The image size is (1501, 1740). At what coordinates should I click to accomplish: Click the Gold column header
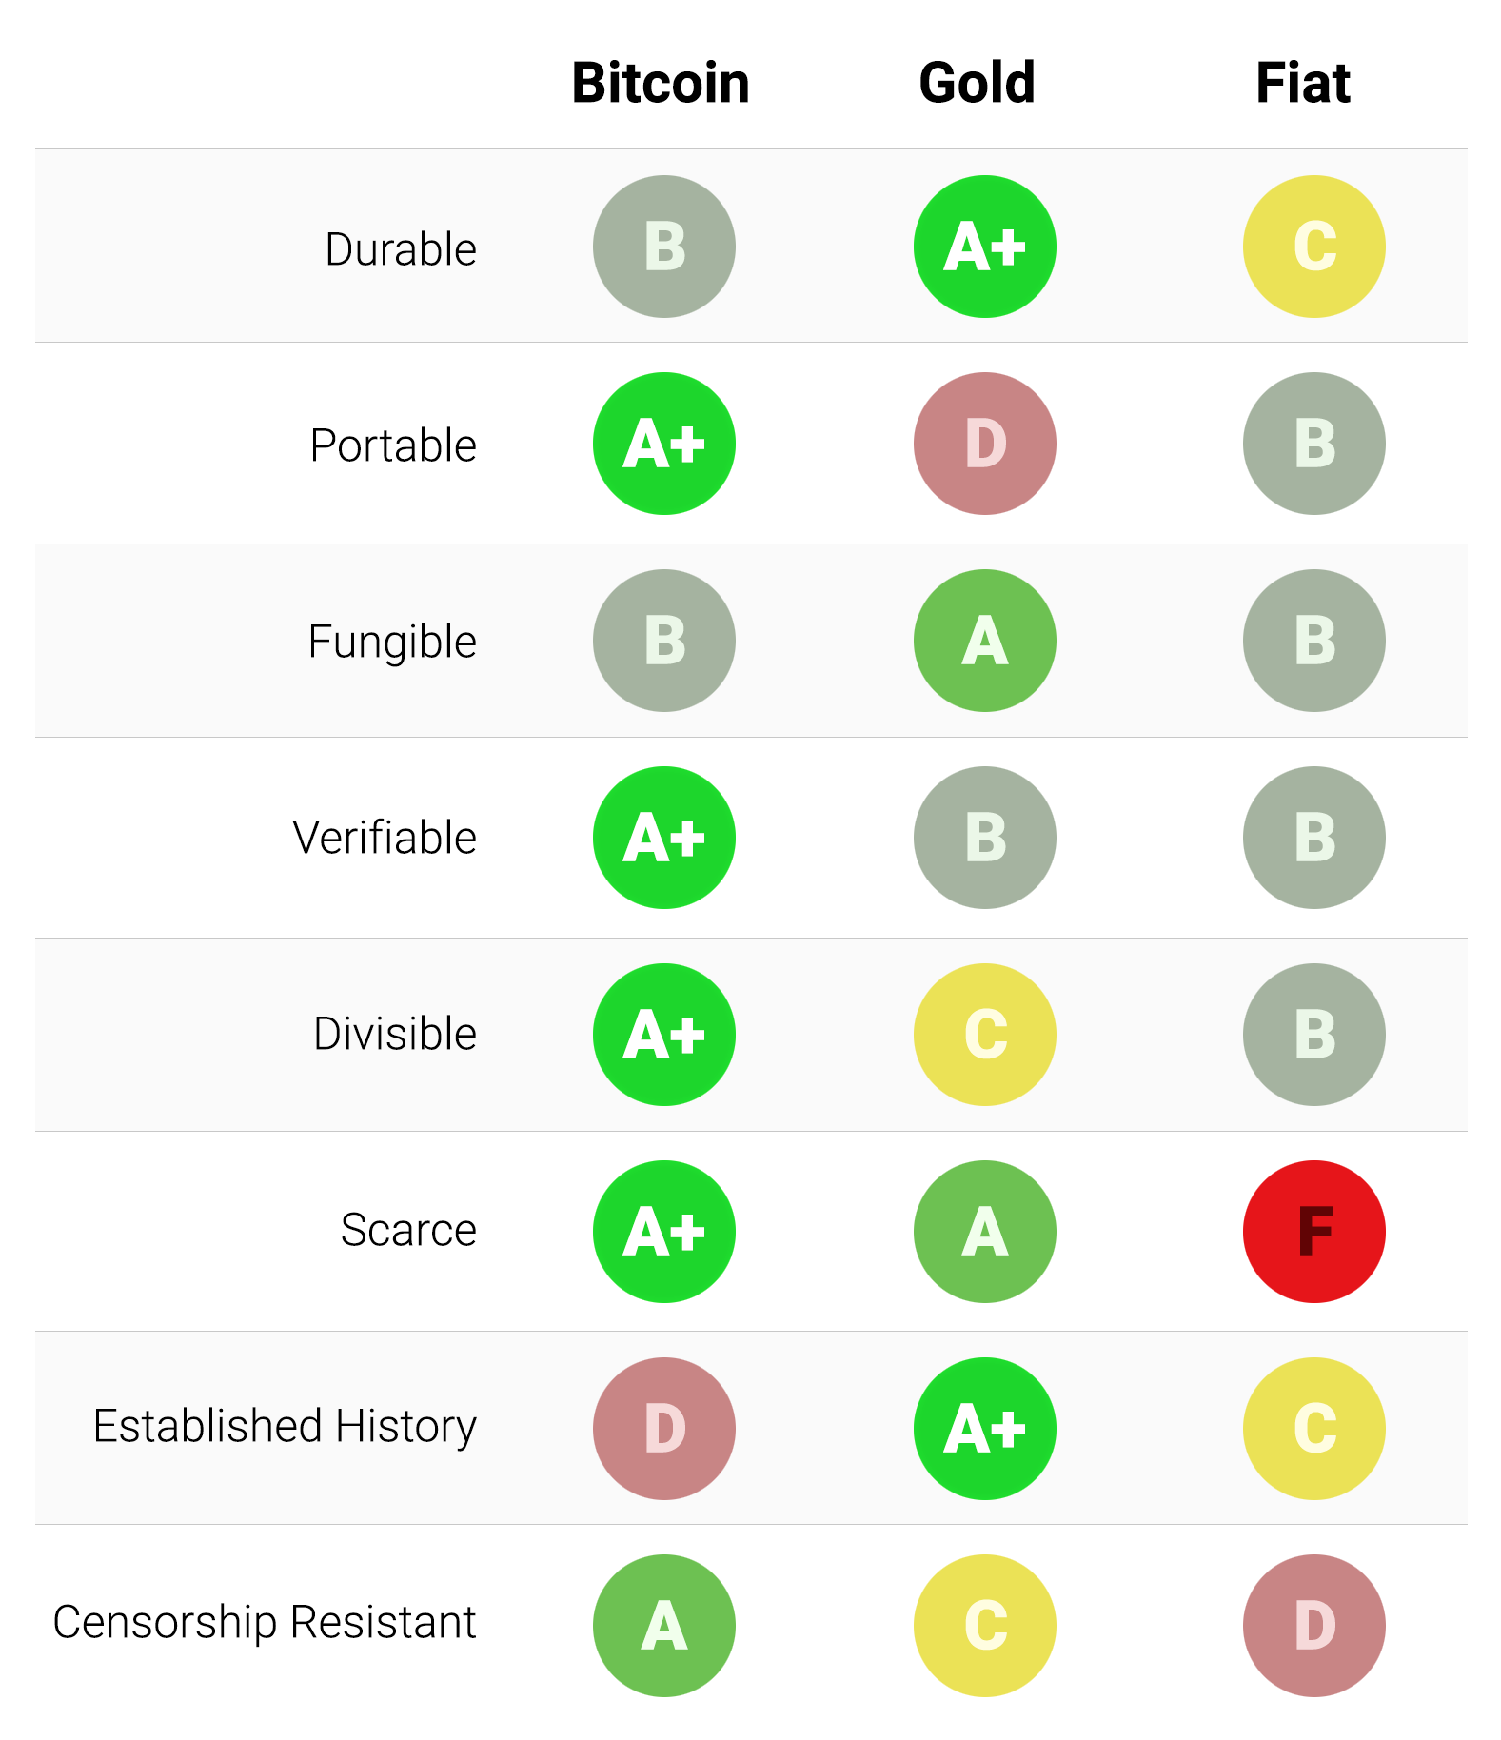click(977, 83)
